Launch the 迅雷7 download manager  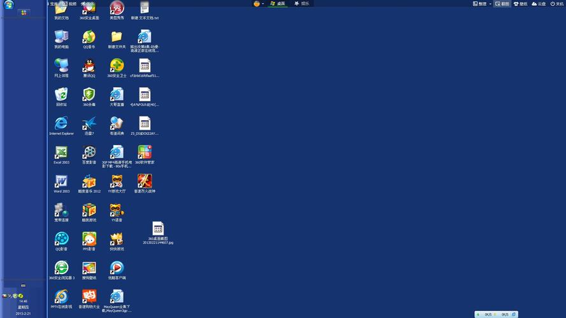89,123
